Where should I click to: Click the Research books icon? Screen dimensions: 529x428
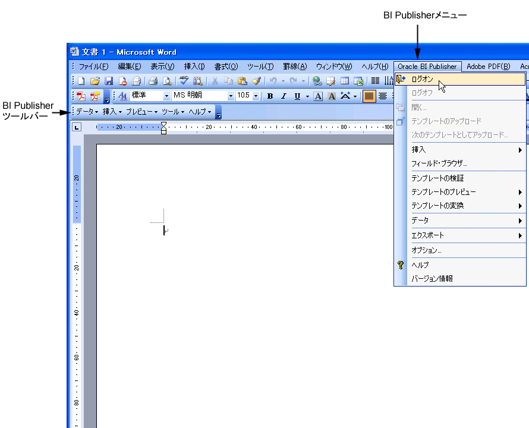click(x=198, y=81)
